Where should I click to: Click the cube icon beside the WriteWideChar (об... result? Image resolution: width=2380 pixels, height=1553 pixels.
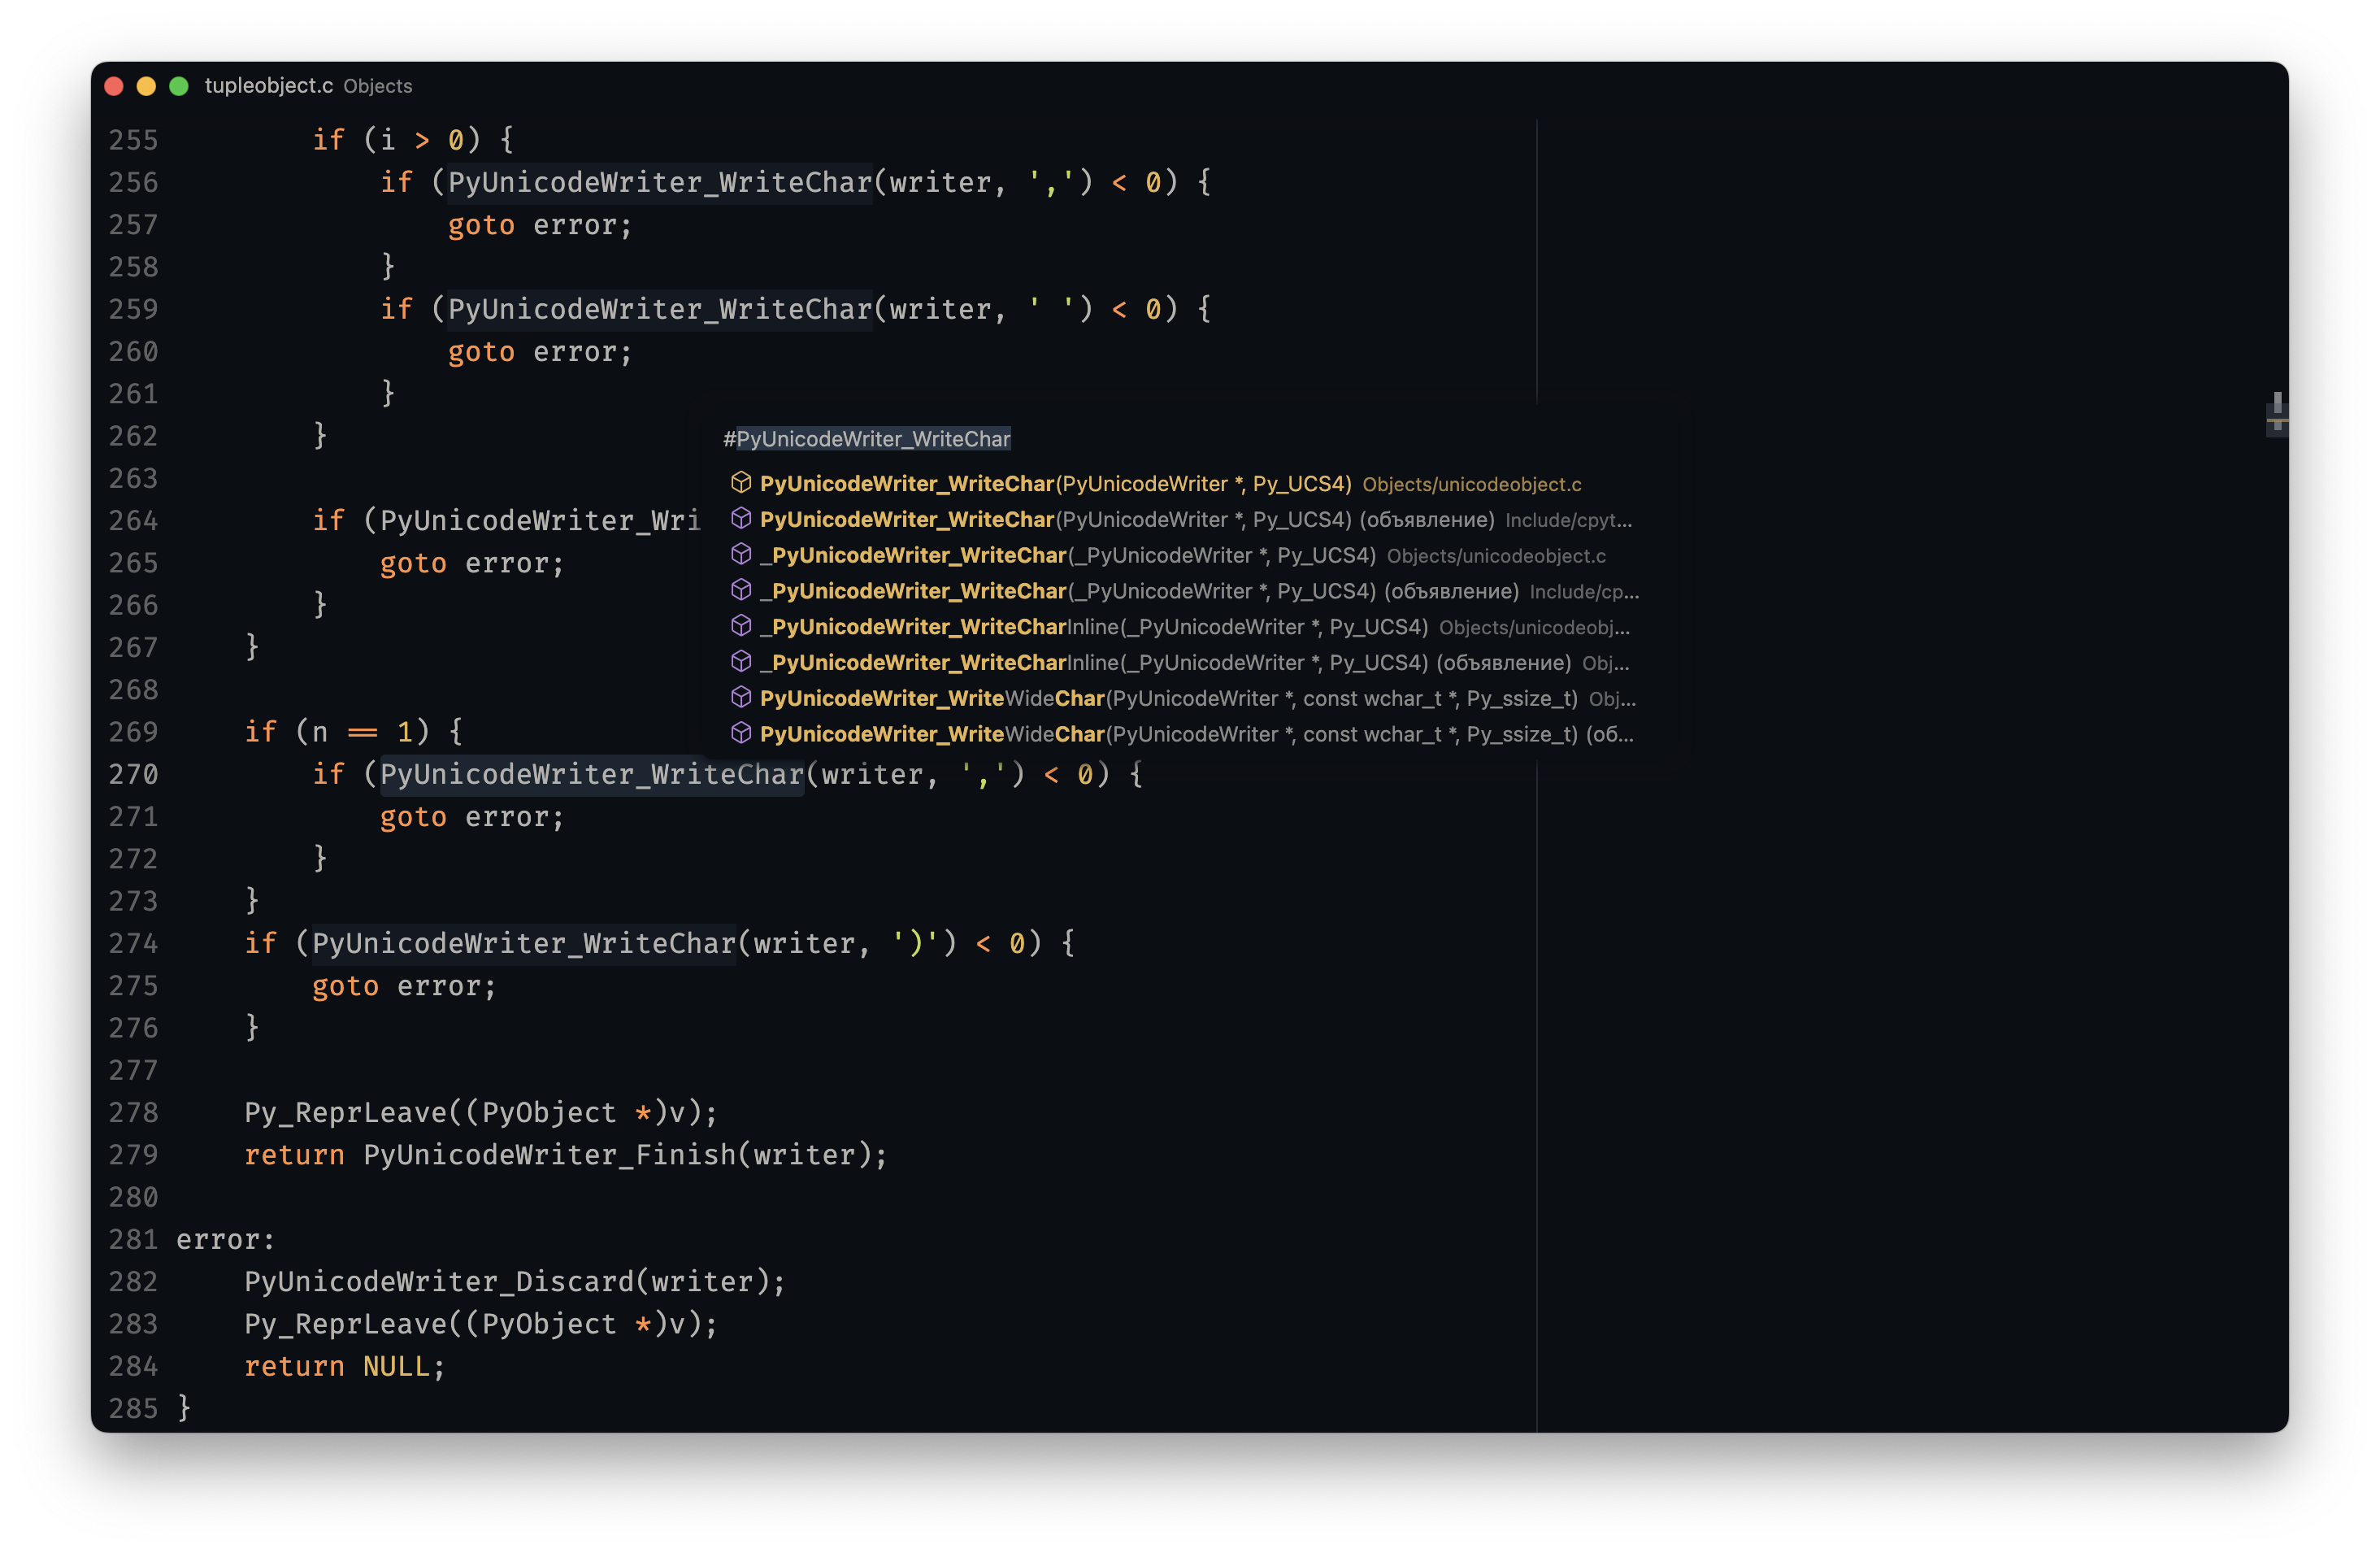click(x=741, y=733)
